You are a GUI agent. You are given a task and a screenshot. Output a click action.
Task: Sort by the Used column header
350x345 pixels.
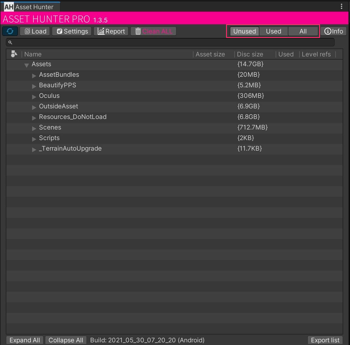pyautogui.click(x=286, y=54)
